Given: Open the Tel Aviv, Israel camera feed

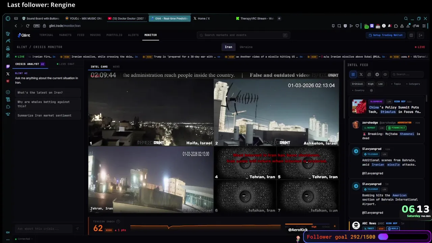Looking at the screenshot, I should click(151, 180).
